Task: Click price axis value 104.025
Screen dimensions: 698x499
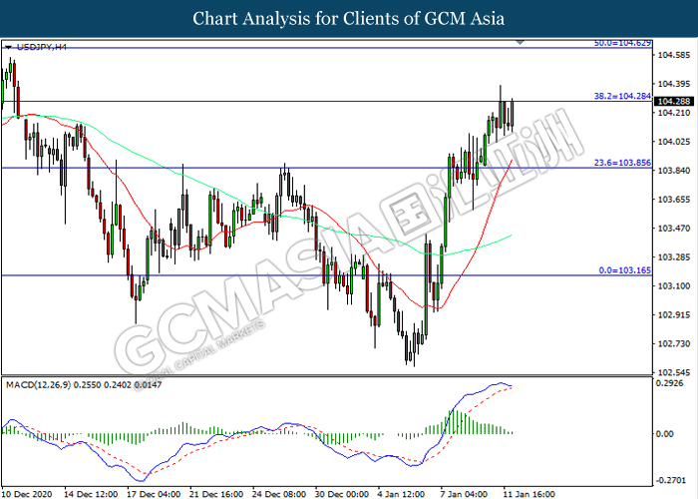Action: coord(673,142)
